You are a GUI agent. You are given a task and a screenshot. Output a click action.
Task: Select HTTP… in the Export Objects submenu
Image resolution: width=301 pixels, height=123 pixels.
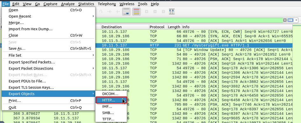(x=111, y=100)
